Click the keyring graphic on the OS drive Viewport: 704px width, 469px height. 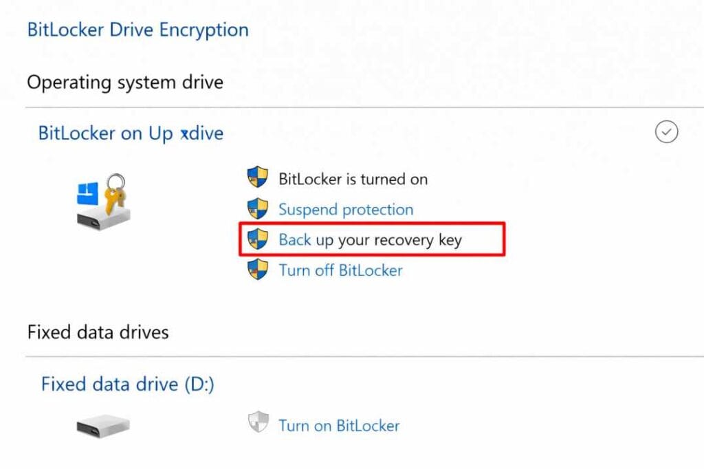coord(114,191)
